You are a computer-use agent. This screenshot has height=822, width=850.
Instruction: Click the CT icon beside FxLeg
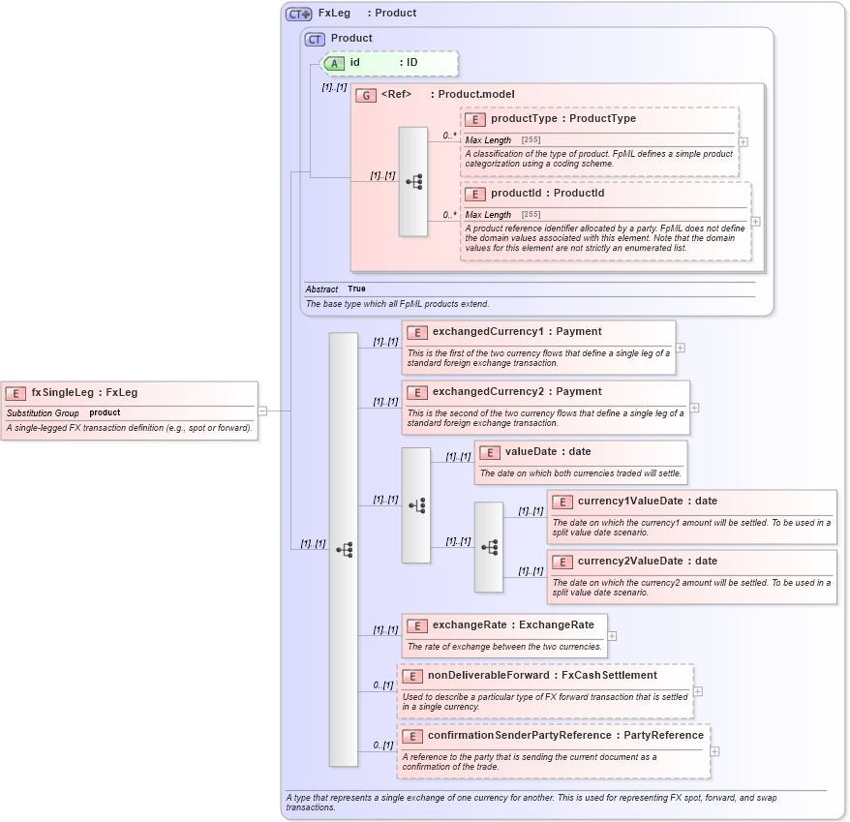click(299, 15)
